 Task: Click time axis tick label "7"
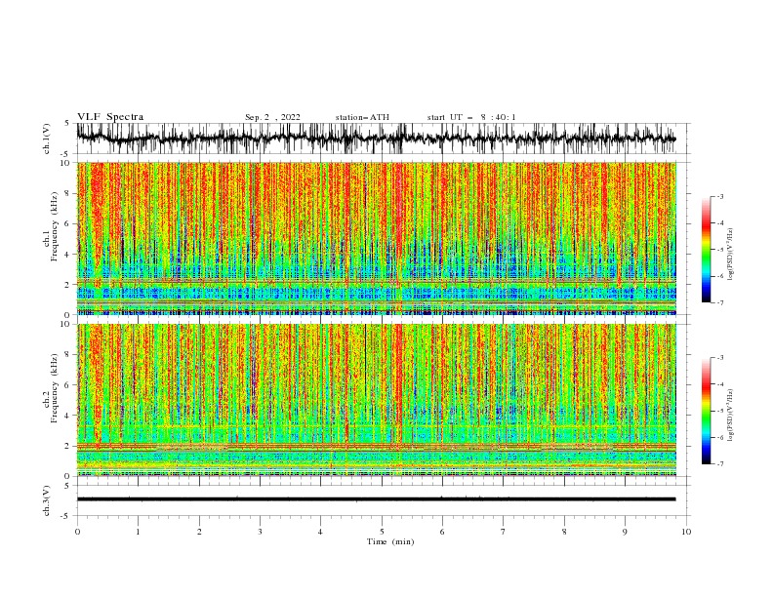(504, 532)
